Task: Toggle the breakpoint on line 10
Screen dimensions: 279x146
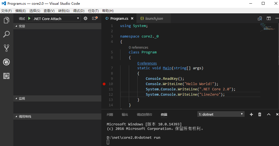Action: click(x=104, y=84)
